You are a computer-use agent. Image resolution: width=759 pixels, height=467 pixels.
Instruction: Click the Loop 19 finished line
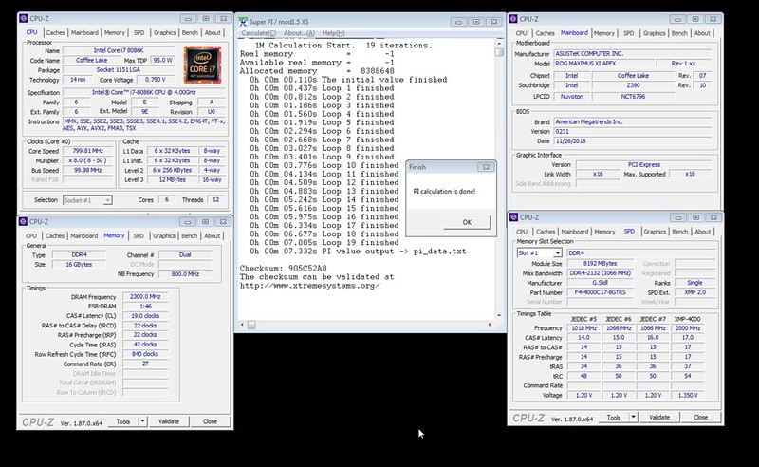point(324,243)
